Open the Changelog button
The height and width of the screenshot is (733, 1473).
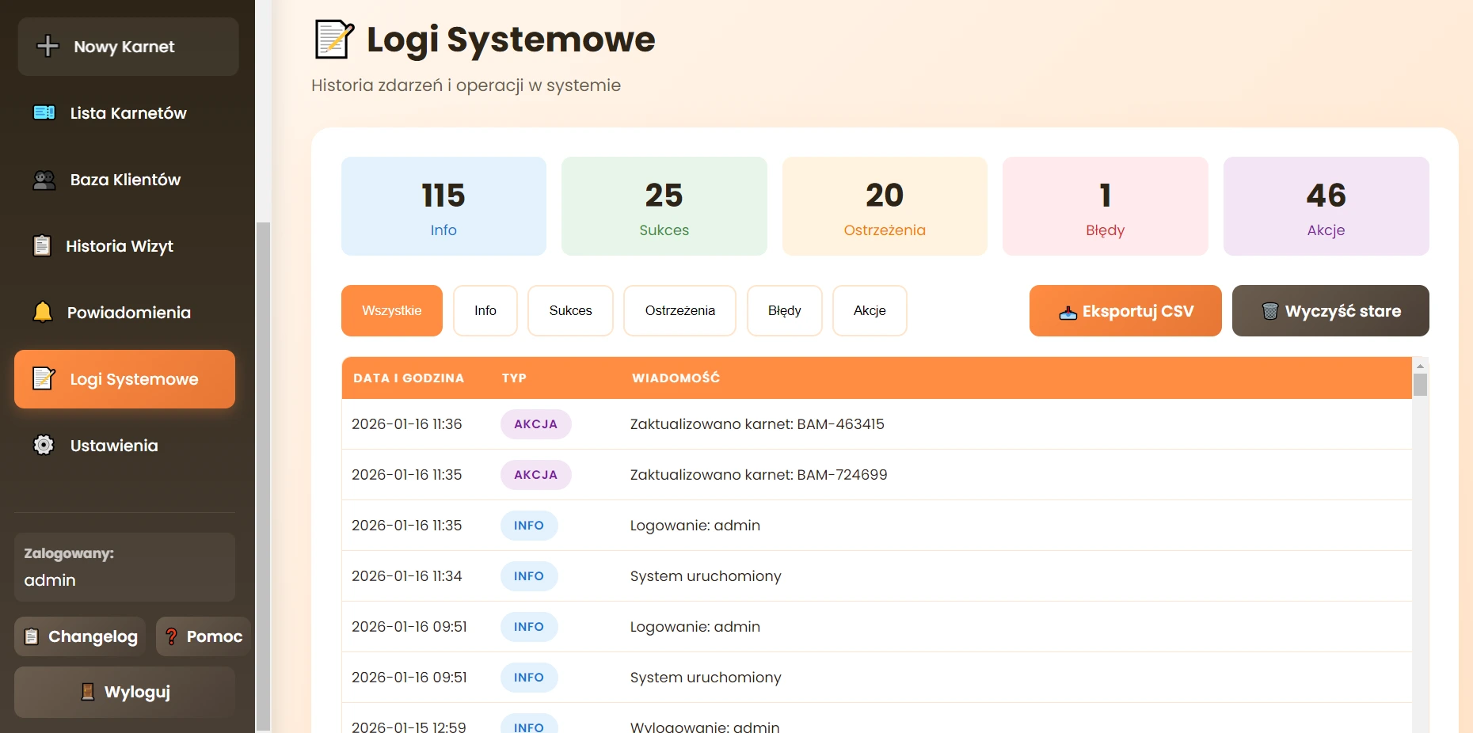pyautogui.click(x=80, y=636)
